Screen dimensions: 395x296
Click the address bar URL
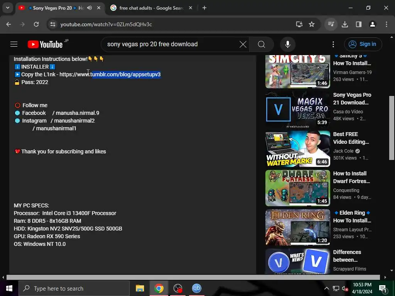coord(106,24)
